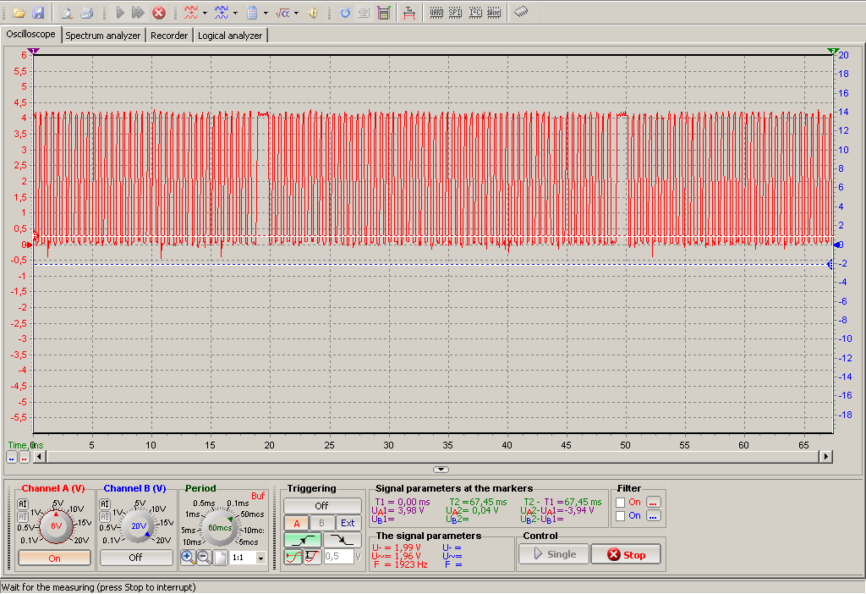Select rising edge trigger
Image resolution: width=866 pixels, height=594 pixels.
(x=302, y=540)
